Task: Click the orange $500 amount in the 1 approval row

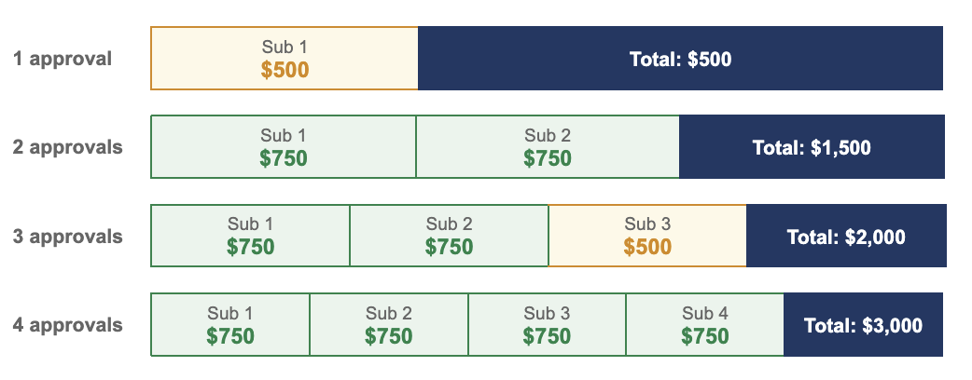Action: click(x=285, y=70)
